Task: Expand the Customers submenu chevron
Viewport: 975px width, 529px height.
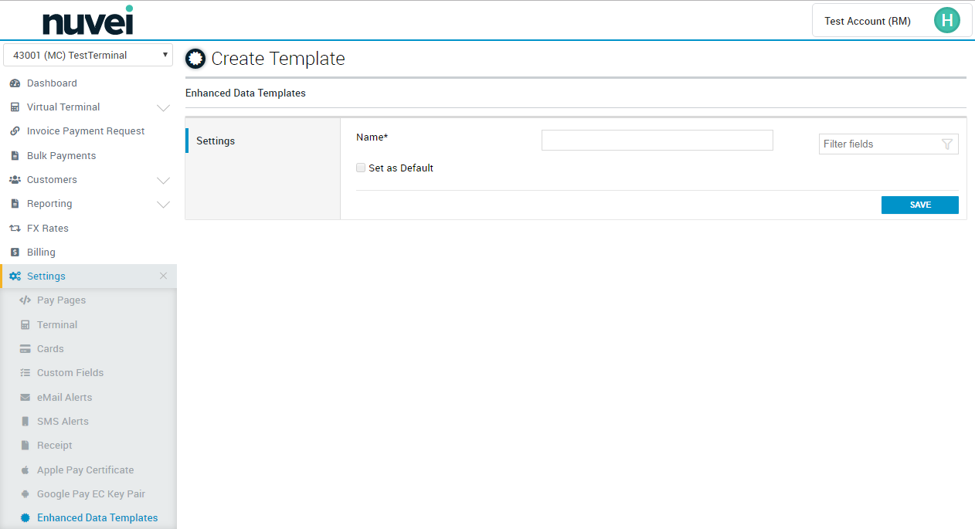Action: pyautogui.click(x=163, y=180)
